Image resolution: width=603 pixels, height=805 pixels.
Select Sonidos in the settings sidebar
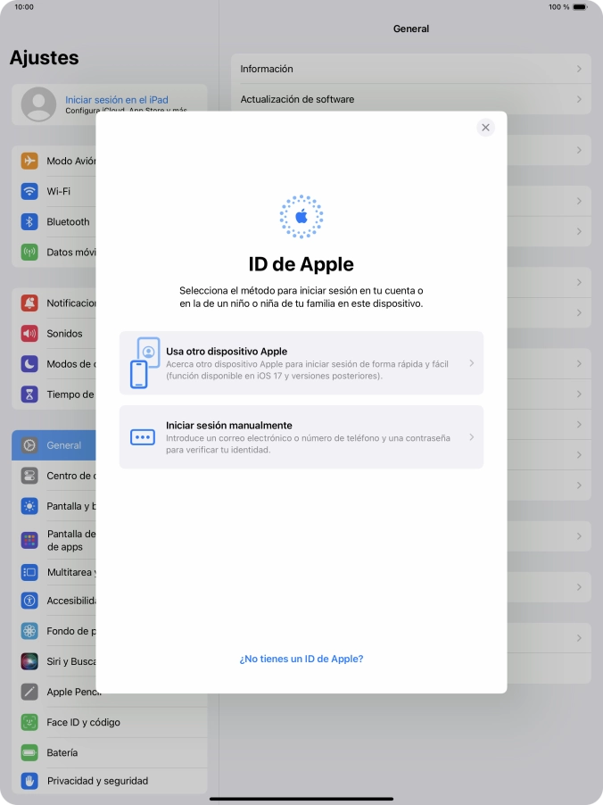pos(54,334)
